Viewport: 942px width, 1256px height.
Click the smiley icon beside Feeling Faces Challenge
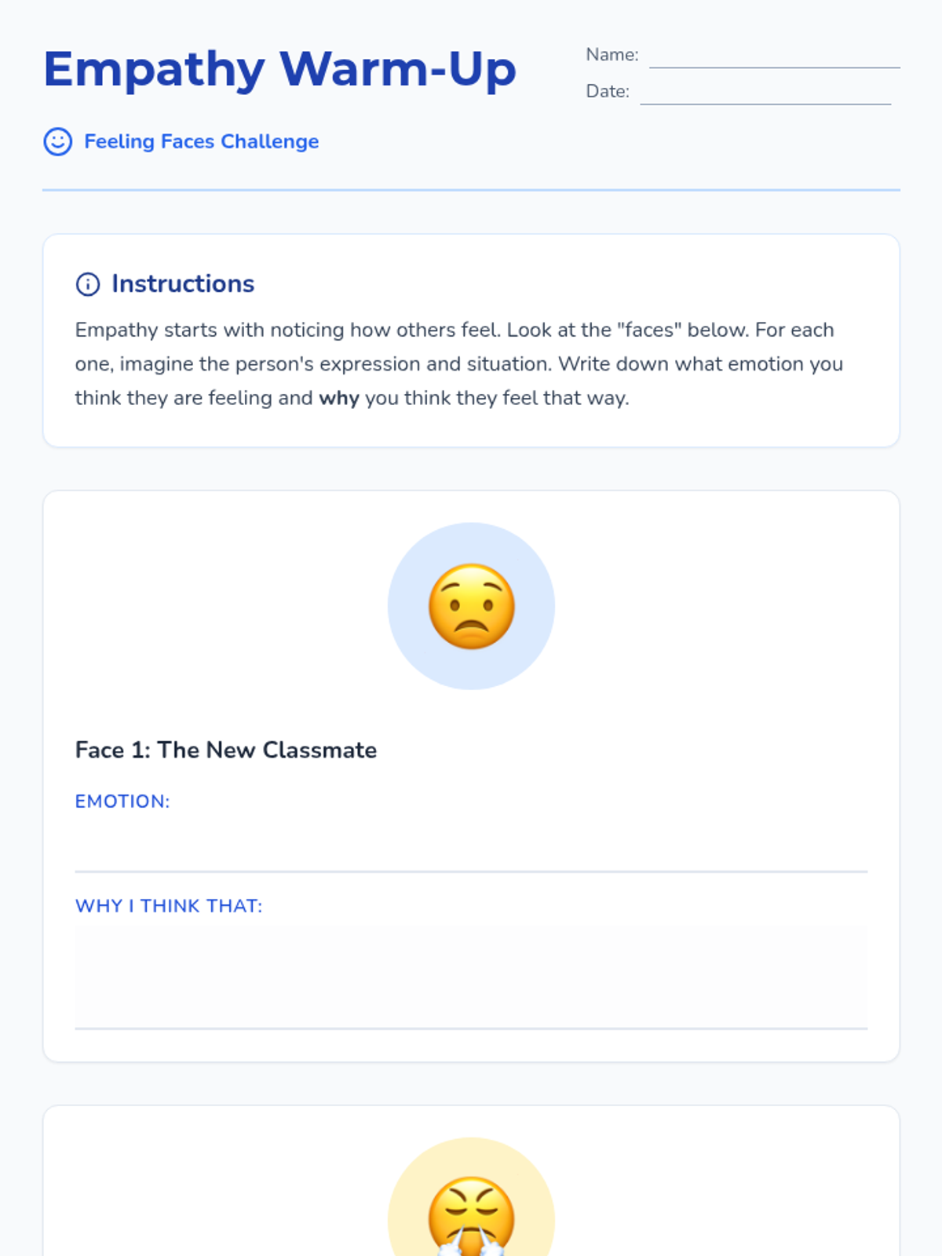click(57, 142)
